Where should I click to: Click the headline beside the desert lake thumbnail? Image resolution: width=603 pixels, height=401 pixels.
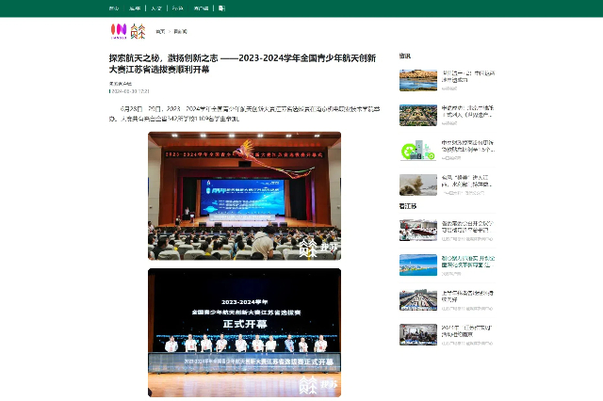point(469,75)
